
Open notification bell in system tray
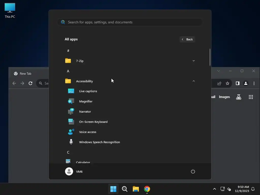pyautogui.click(x=253, y=189)
